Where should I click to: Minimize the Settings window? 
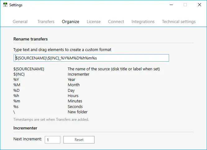(x=171, y=5)
